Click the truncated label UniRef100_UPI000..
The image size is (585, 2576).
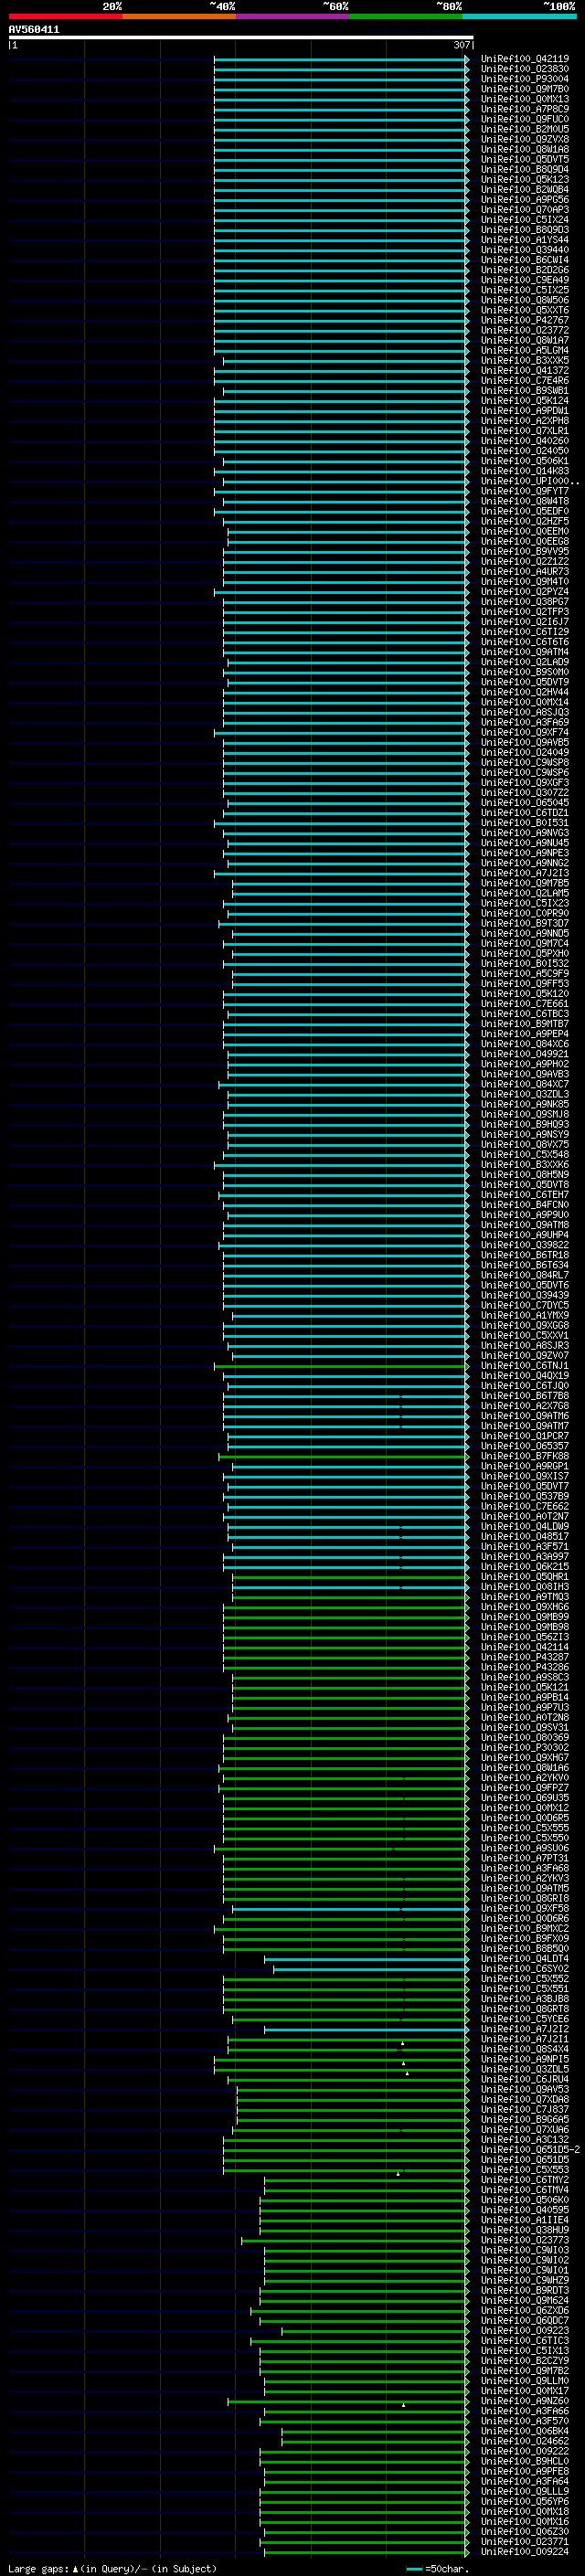coord(530,481)
